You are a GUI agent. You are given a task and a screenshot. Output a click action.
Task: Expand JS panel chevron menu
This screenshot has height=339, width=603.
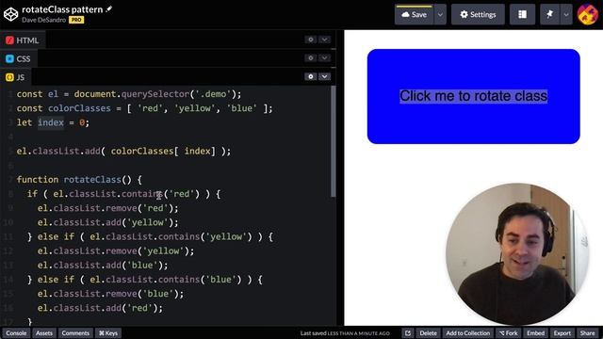(x=324, y=76)
